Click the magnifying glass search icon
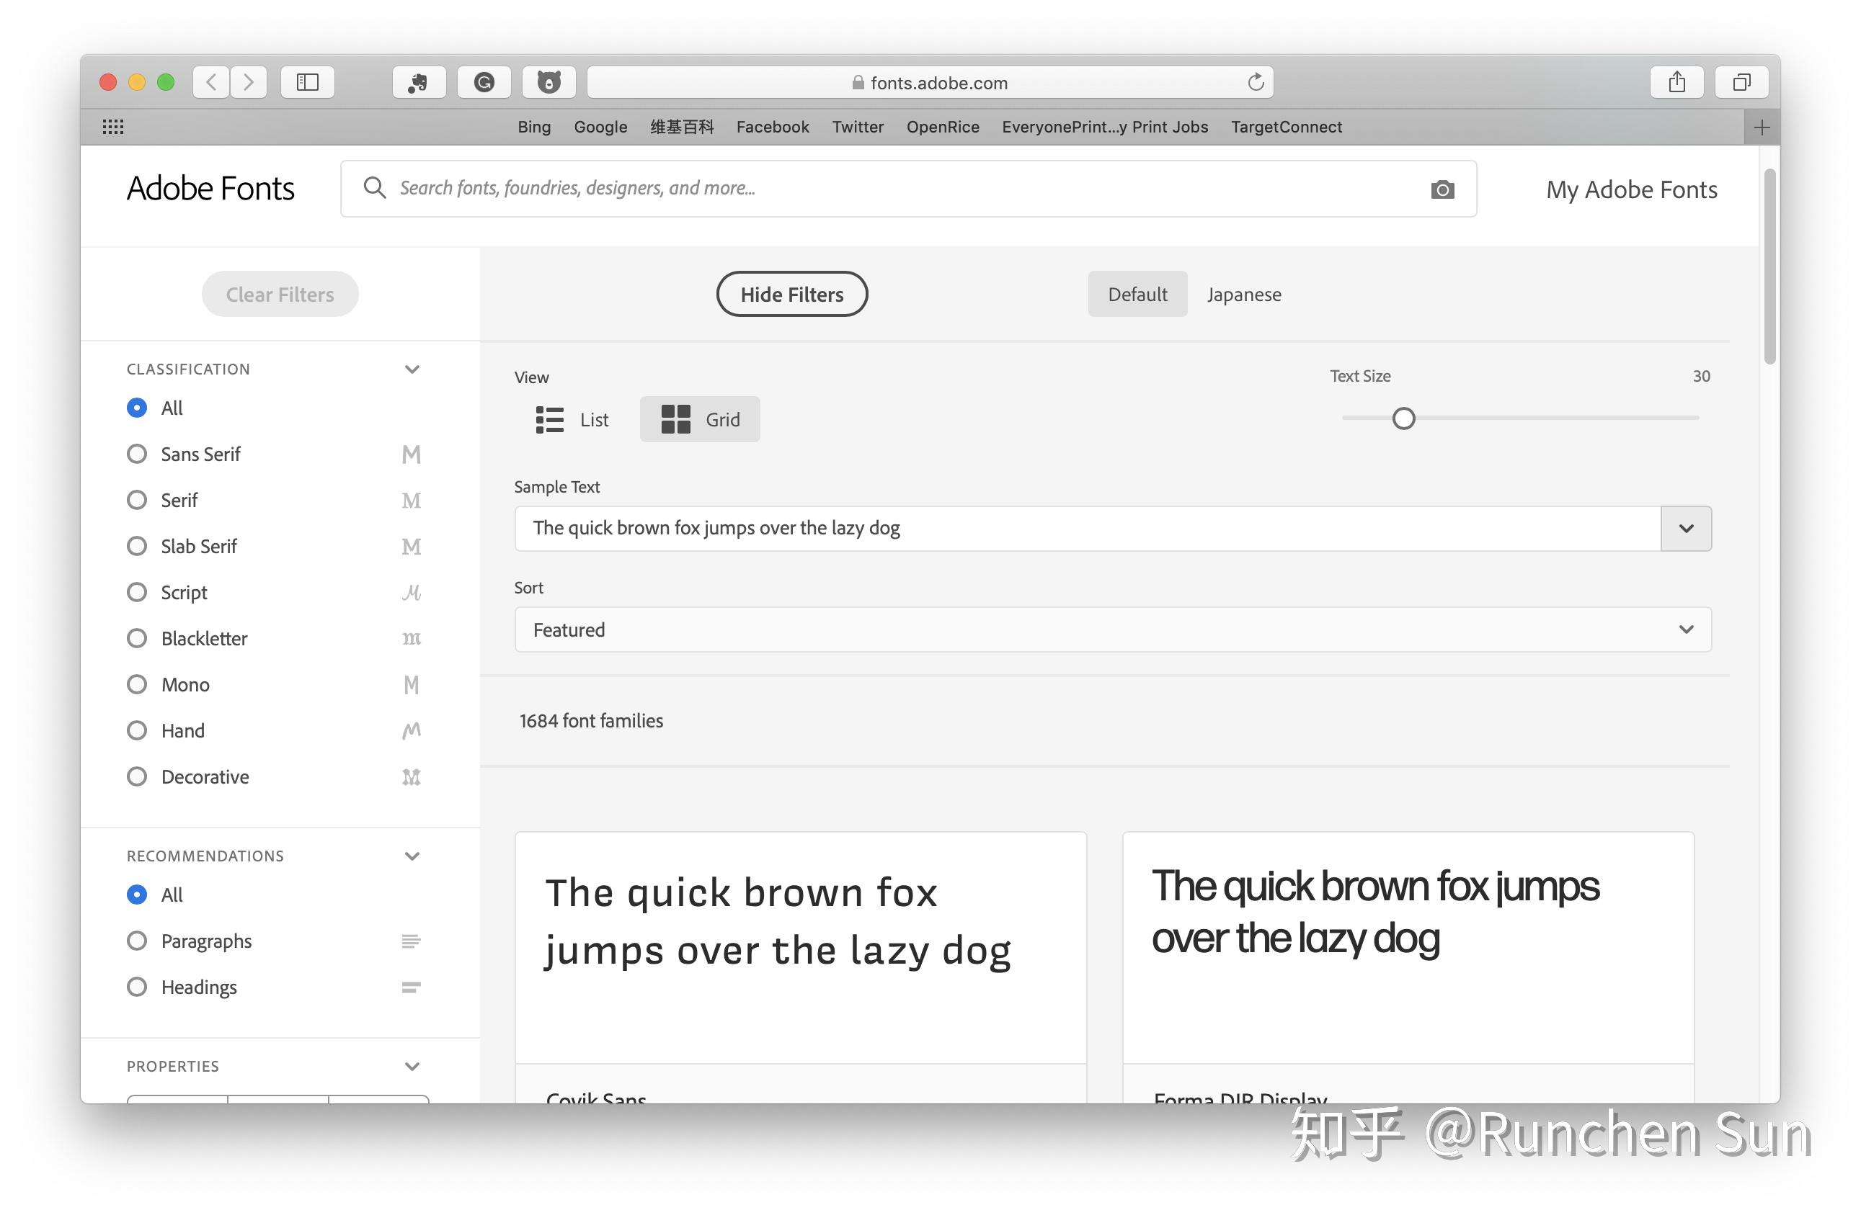This screenshot has width=1861, height=1210. coord(375,187)
